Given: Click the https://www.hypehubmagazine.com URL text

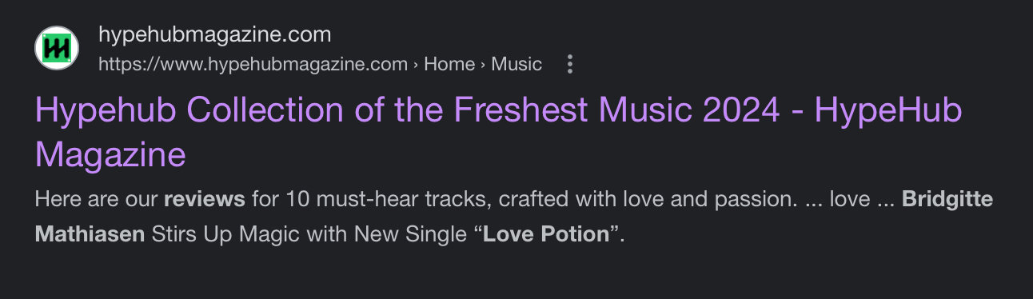Looking at the screenshot, I should (x=253, y=64).
